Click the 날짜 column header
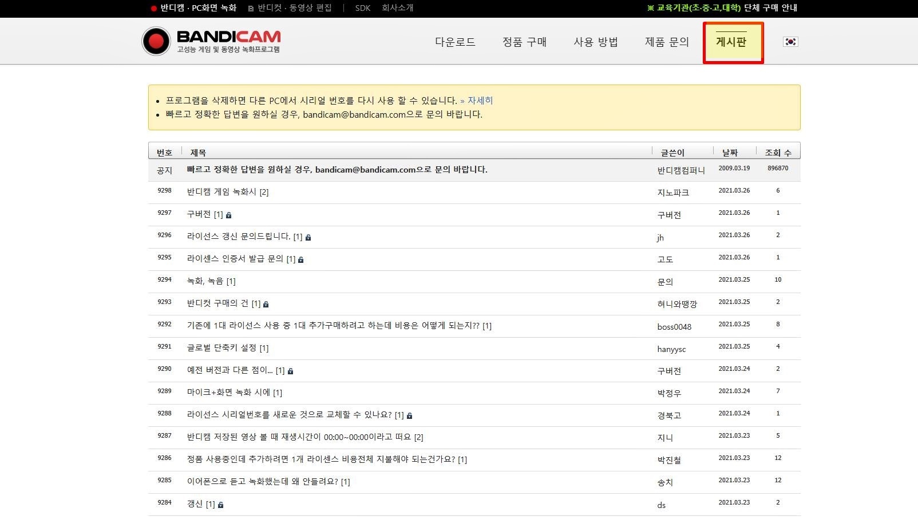Image resolution: width=918 pixels, height=520 pixels. (730, 153)
